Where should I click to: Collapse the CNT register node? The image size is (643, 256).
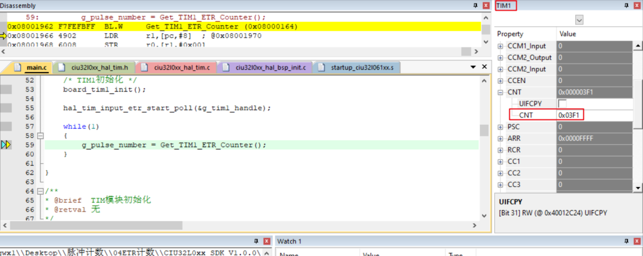pos(500,93)
